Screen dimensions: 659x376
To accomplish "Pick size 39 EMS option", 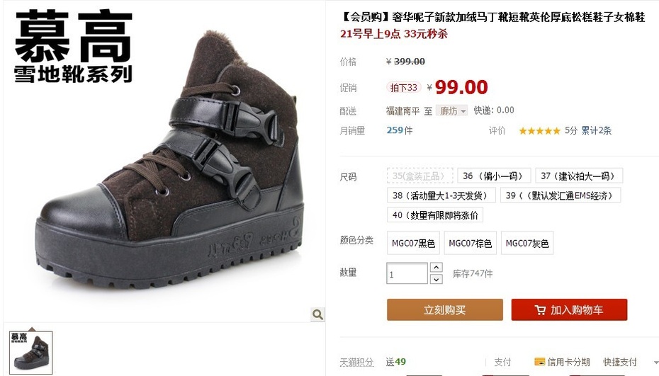I will (x=561, y=195).
